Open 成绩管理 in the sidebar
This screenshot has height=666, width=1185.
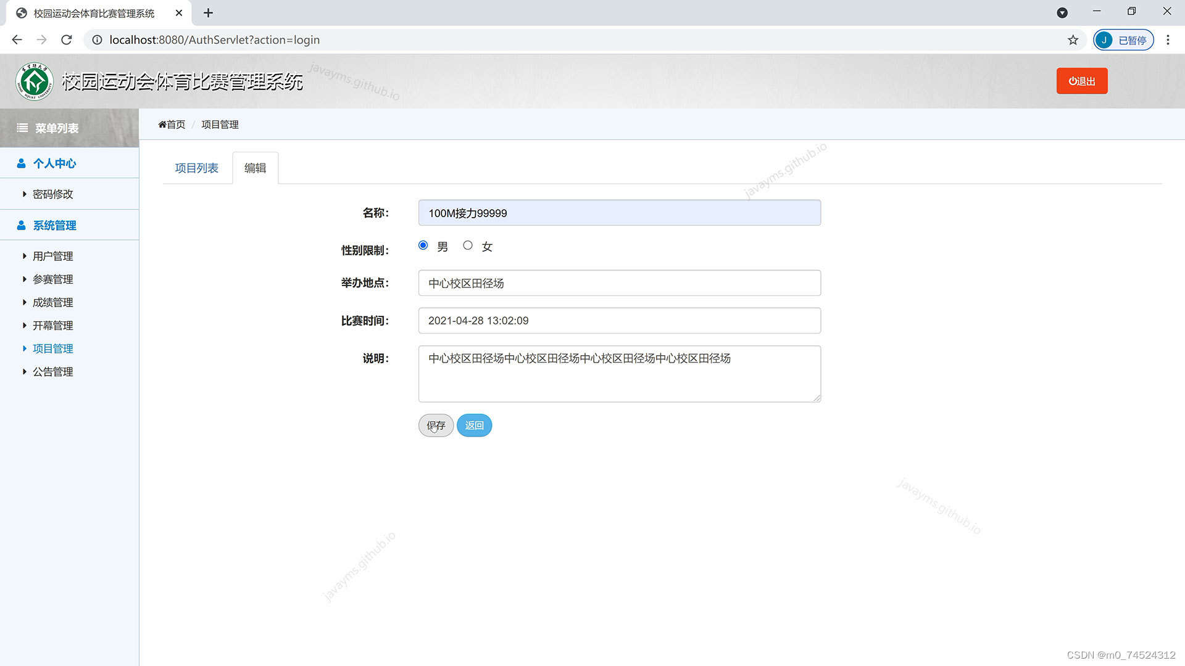pos(52,302)
